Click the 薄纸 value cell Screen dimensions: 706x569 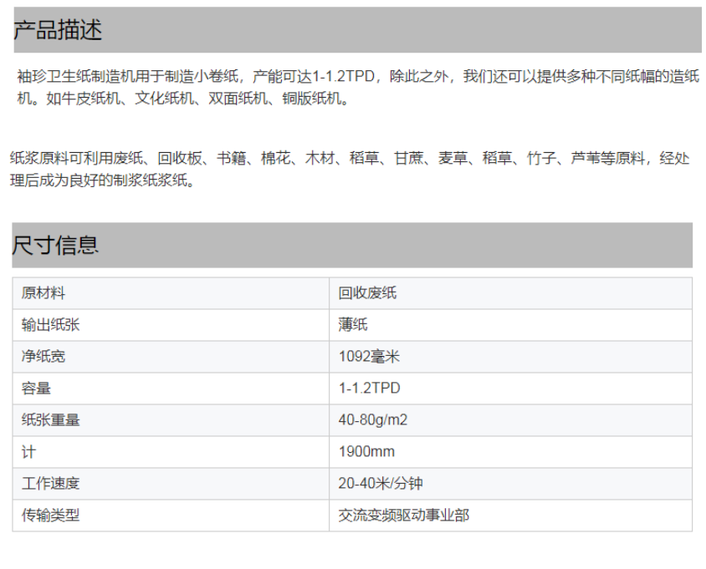[353, 325]
